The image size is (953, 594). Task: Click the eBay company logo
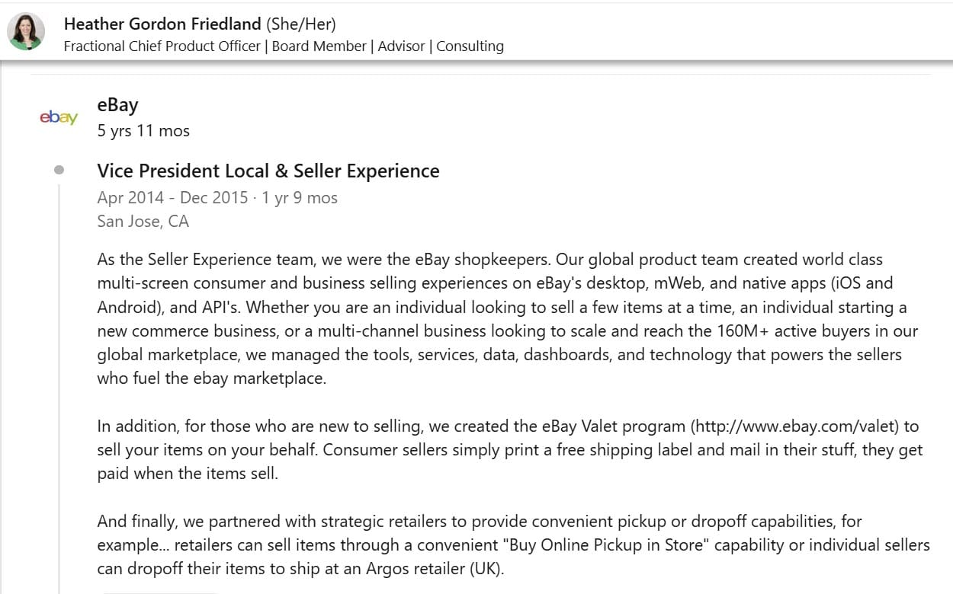(59, 117)
